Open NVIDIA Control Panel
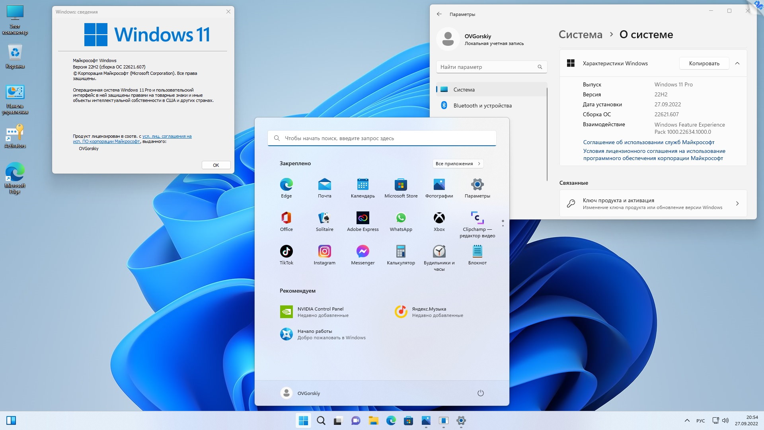The image size is (764, 430). 320,309
